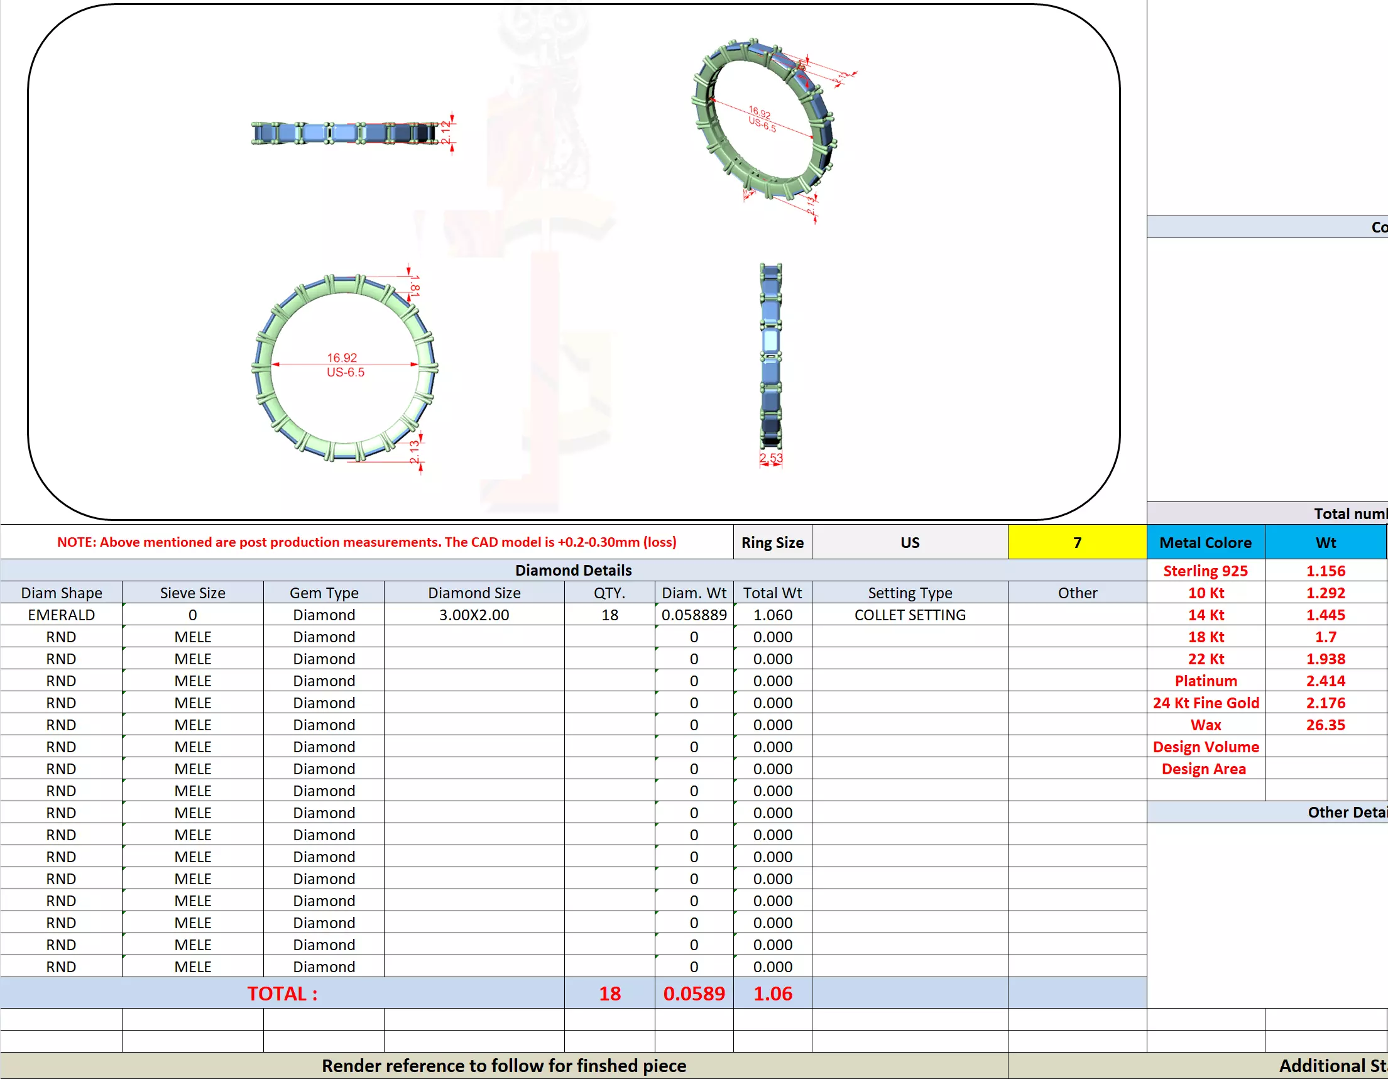Click the yellow ring size 7 cell
1388x1079 pixels.
point(1076,542)
